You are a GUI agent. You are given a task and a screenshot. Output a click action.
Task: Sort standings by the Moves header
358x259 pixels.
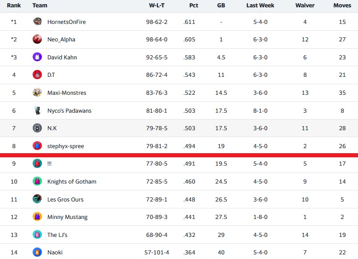342,6
